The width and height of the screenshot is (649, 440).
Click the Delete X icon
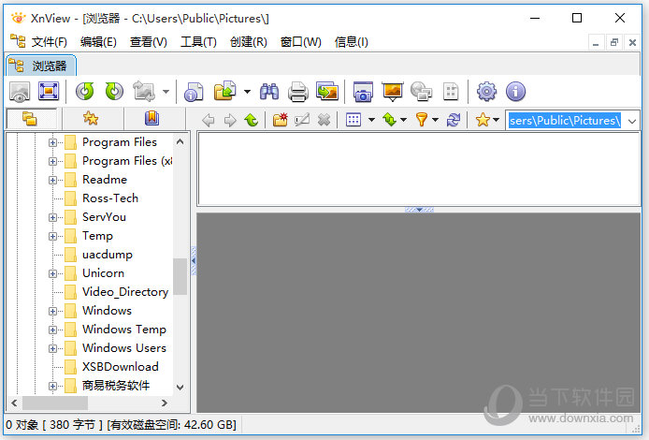coord(324,120)
